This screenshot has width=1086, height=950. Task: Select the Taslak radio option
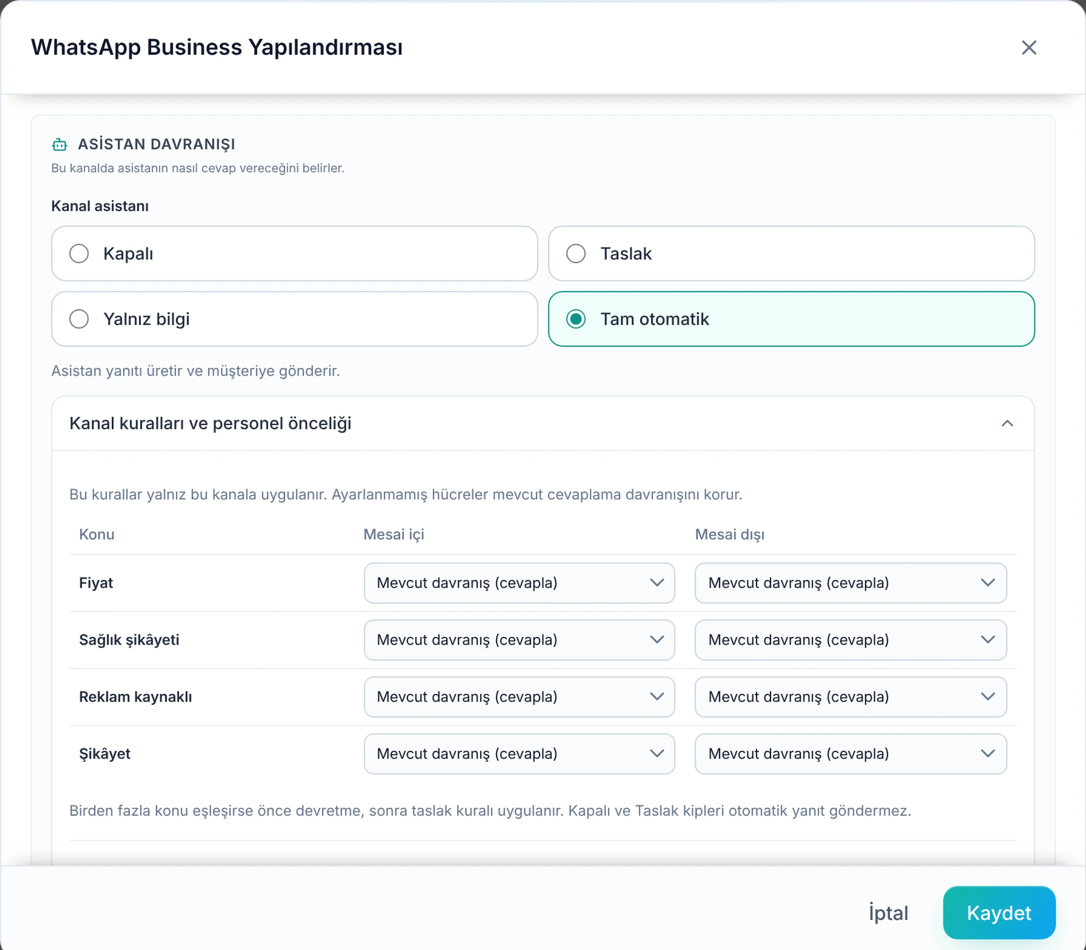[791, 253]
